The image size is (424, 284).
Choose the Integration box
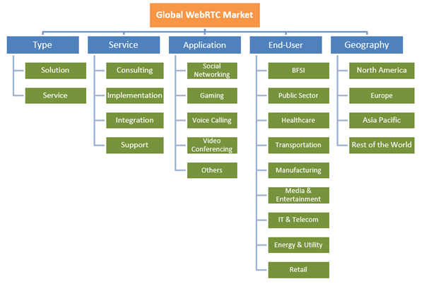(135, 120)
